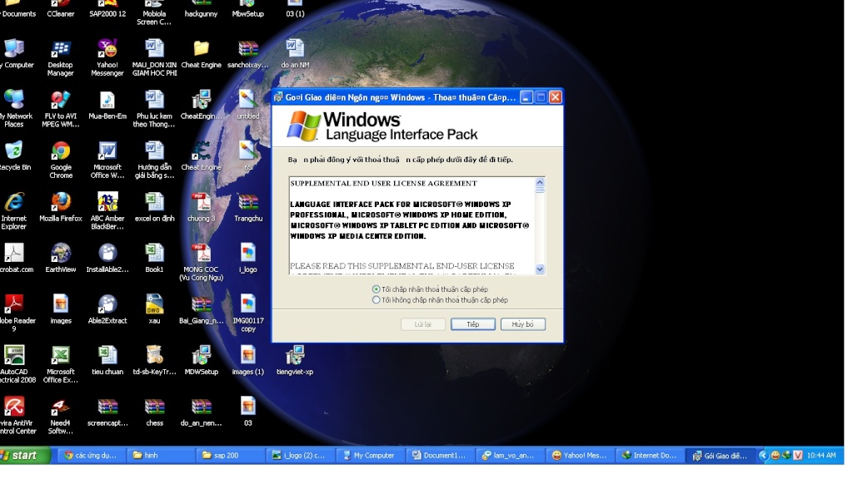Switch to the các ứng dụ... Chrome taskbar button
This screenshot has height=479, width=853.
[90, 455]
